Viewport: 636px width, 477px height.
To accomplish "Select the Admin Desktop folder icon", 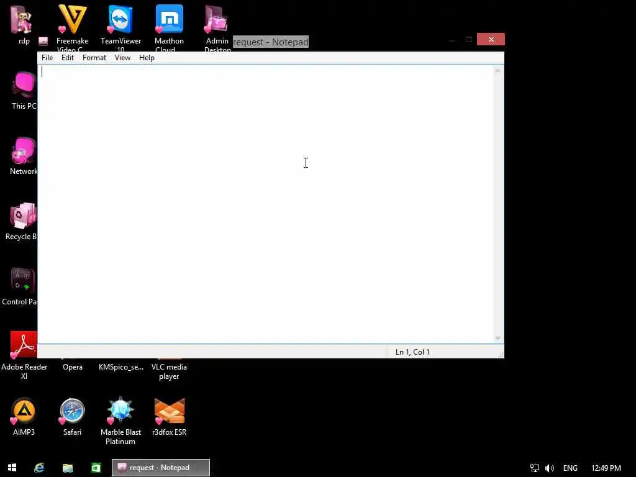I will point(217,27).
